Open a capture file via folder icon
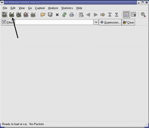 (43, 15)
